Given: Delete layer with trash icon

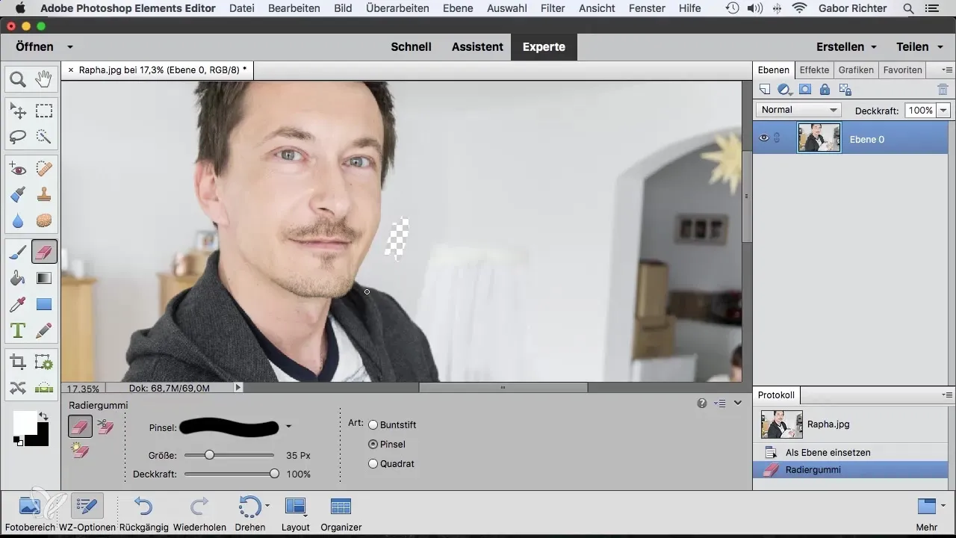Looking at the screenshot, I should click(x=943, y=89).
